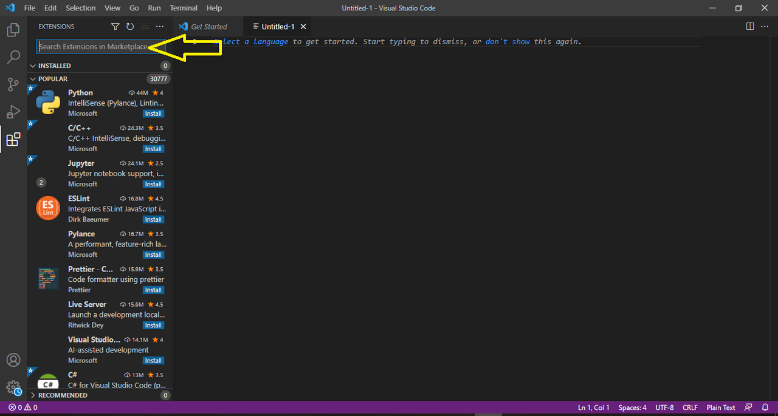Open Extensions views and more actions menu
The height and width of the screenshot is (416, 778).
point(160,27)
